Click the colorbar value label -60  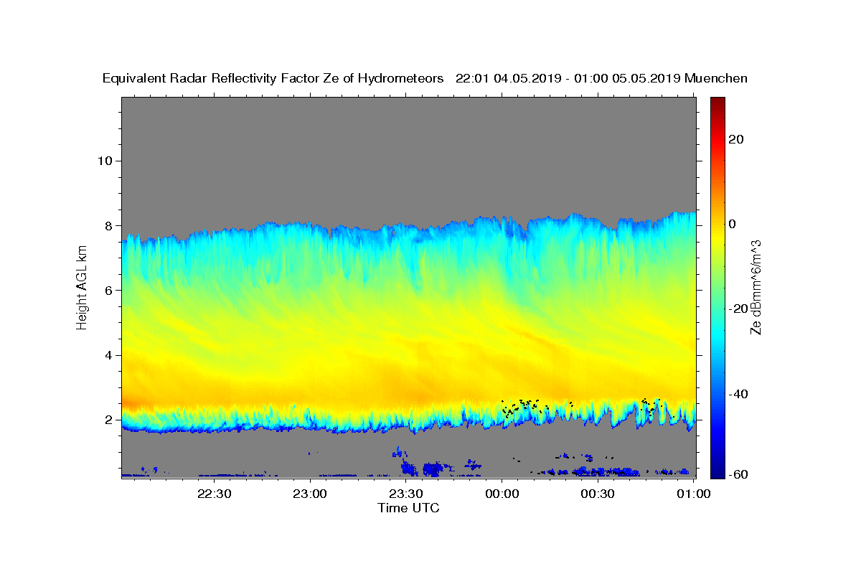click(737, 474)
